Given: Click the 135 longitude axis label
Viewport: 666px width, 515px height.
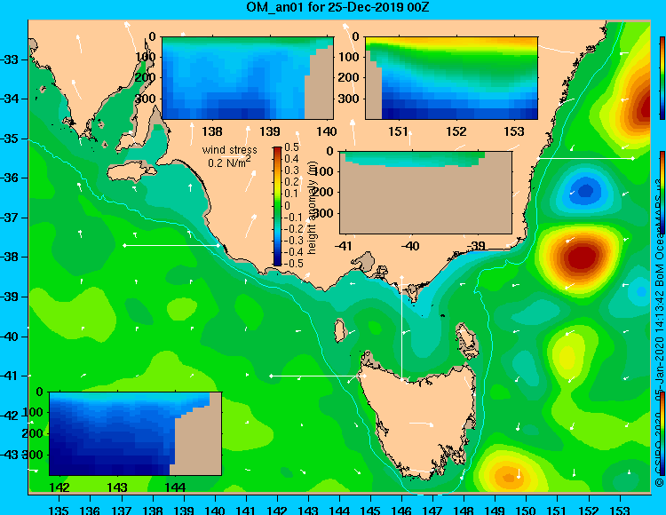Looking at the screenshot, I should [59, 510].
